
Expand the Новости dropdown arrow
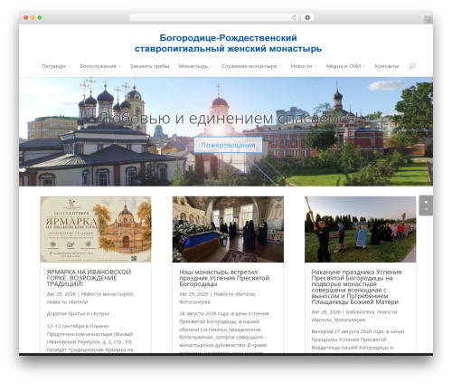point(315,66)
